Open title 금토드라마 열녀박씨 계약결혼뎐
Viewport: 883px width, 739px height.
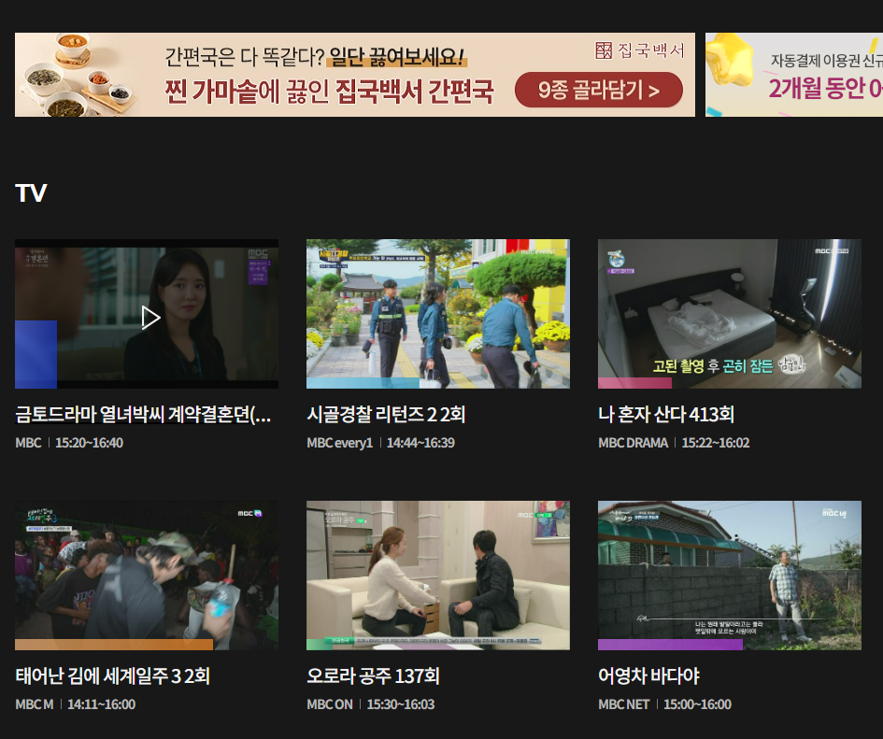point(143,415)
